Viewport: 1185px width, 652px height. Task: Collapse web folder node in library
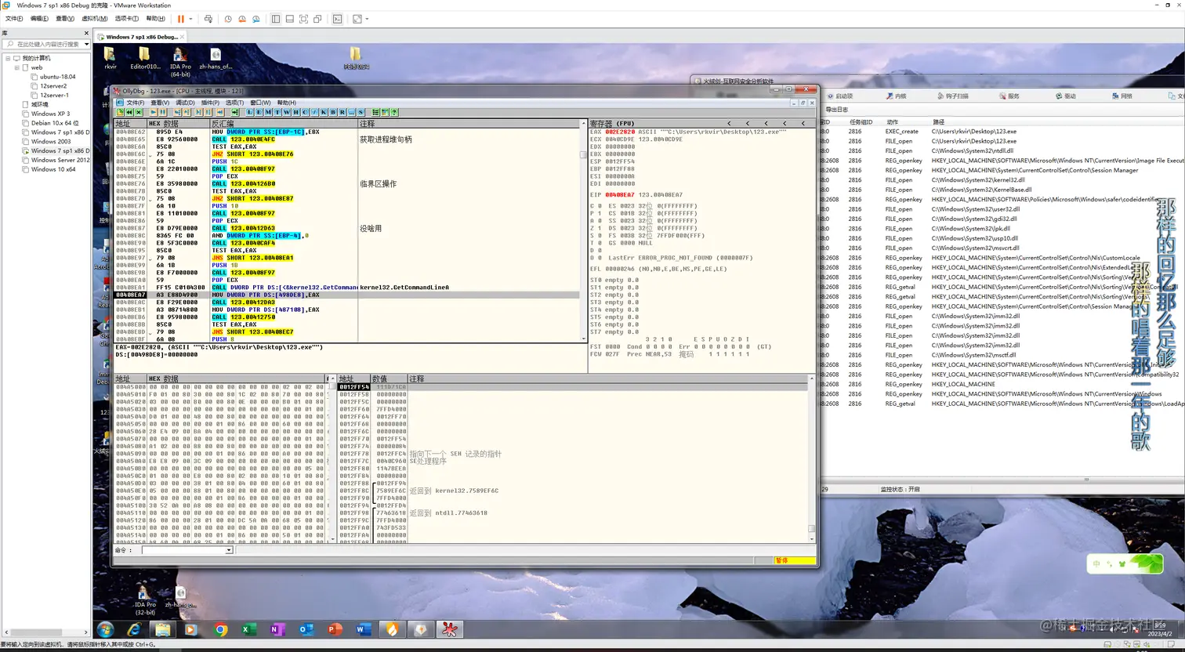pyautogui.click(x=16, y=67)
